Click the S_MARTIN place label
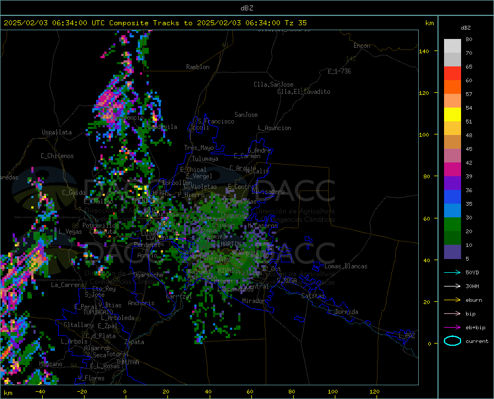Image resolution: width=494 pixels, height=399 pixels. pos(227,244)
